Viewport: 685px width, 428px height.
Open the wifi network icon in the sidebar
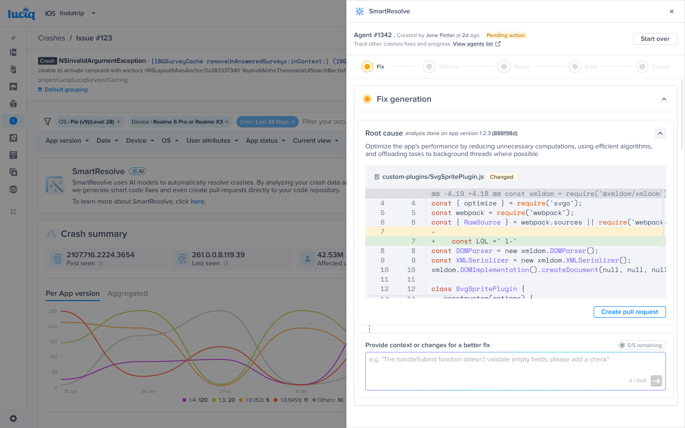pos(13,155)
